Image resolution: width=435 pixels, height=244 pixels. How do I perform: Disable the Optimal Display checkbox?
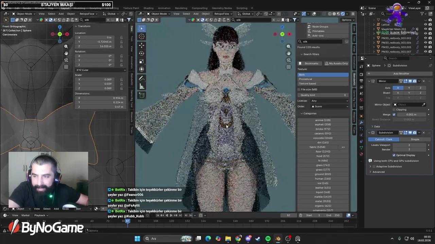pos(394,155)
